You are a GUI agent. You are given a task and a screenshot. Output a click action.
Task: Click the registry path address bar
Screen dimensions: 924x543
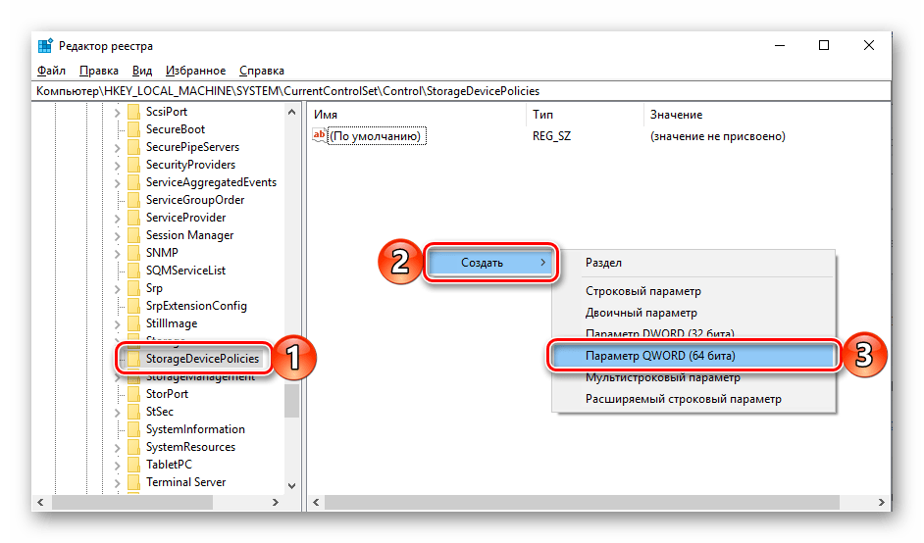pyautogui.click(x=461, y=91)
